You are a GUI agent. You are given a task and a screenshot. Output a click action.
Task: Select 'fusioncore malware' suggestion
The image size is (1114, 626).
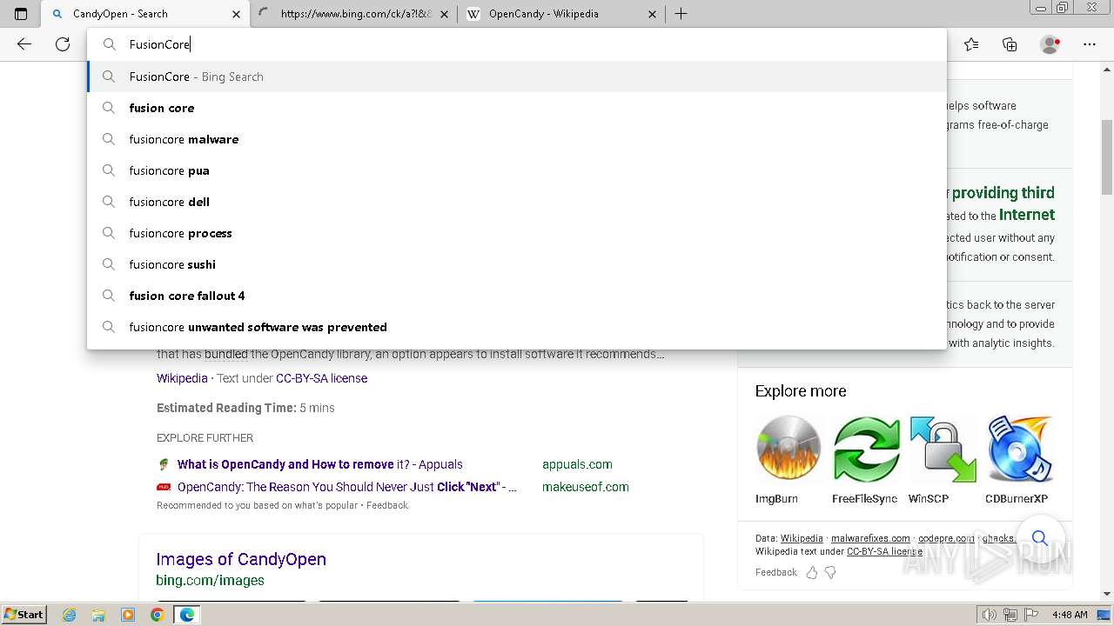517,139
